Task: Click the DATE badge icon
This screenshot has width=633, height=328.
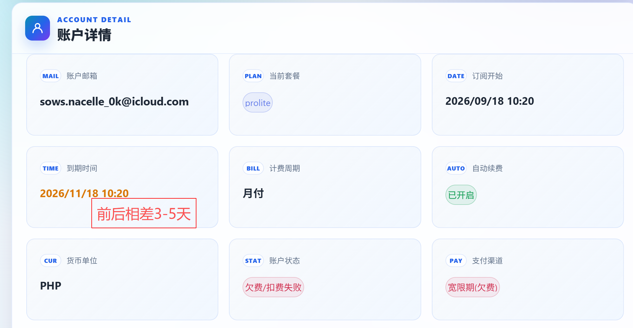Action: point(456,76)
